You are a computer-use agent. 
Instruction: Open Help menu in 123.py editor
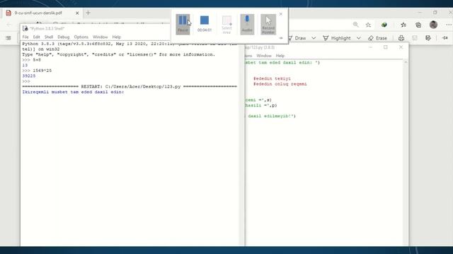pyautogui.click(x=280, y=56)
